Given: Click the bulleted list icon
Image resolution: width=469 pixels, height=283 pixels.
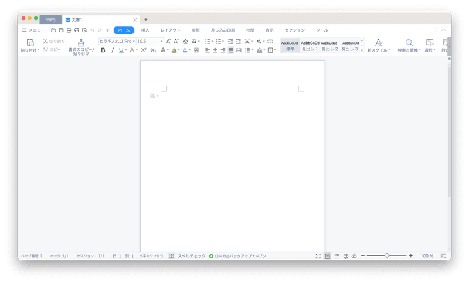Looking at the screenshot, I should click(x=208, y=41).
